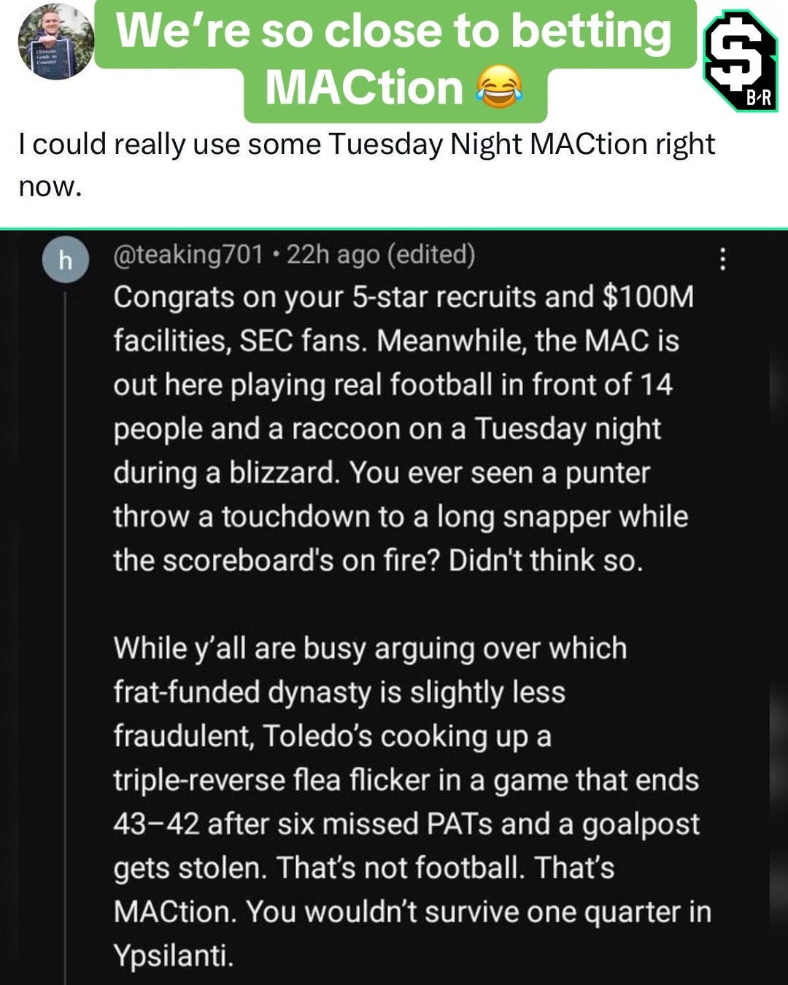Click the "43–42" score in the comment
Screen dimensions: 788x985
155,824
